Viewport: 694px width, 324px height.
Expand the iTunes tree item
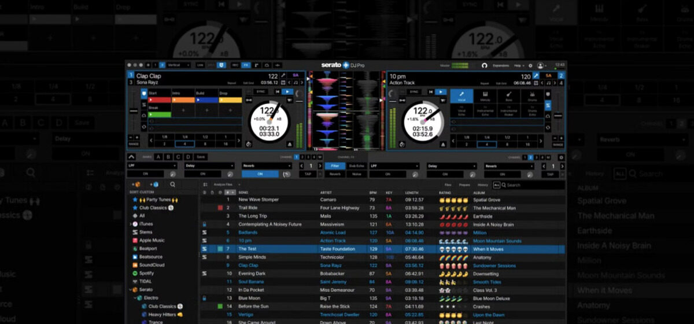pyautogui.click(x=130, y=223)
